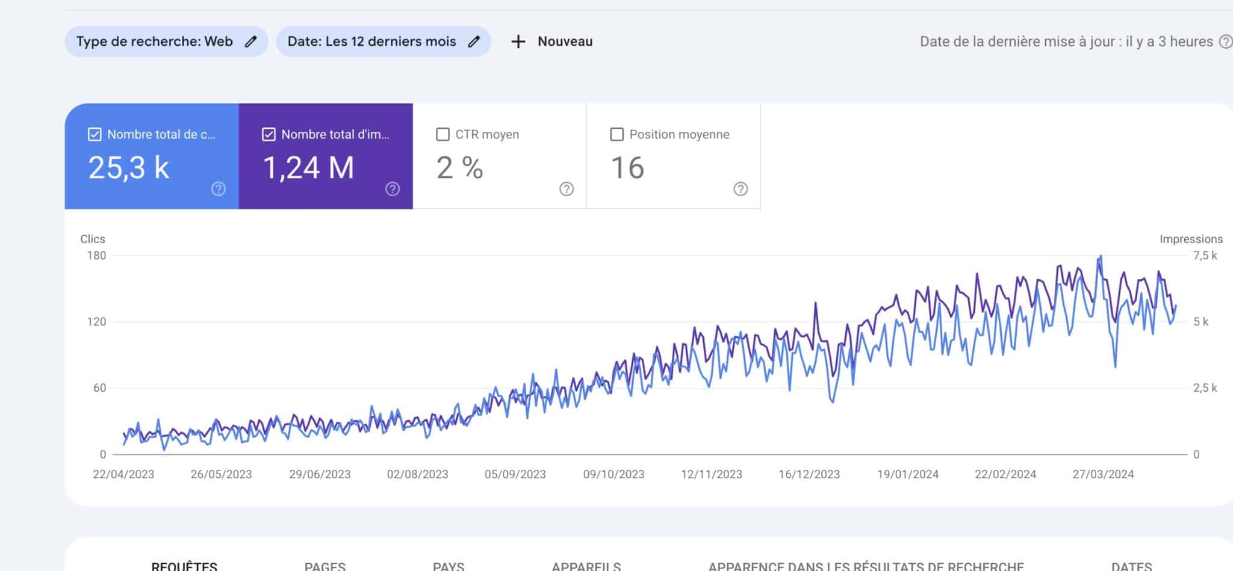
Task: Click help icon next to last update date
Action: (1225, 42)
